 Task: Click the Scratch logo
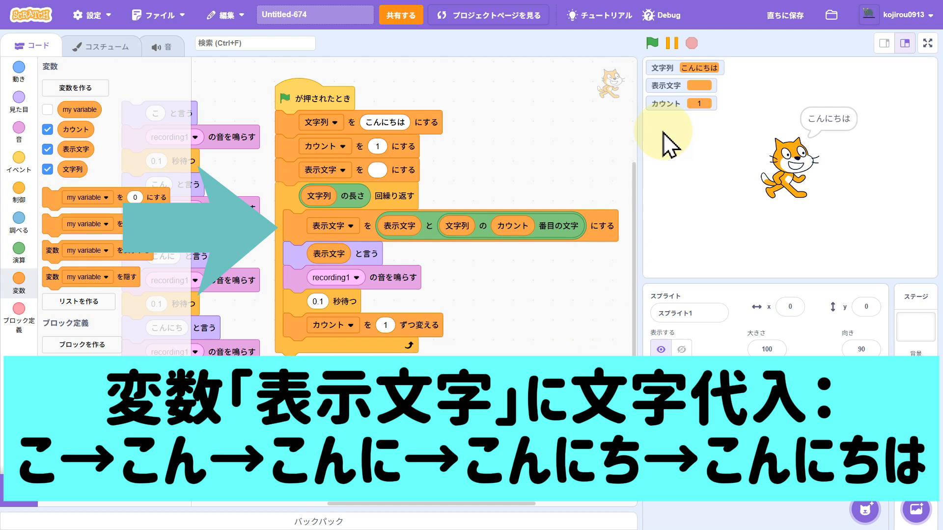point(30,15)
